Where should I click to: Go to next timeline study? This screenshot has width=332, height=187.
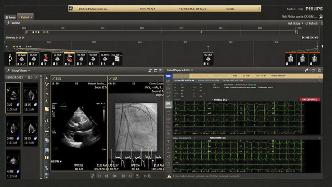[x=312, y=37]
